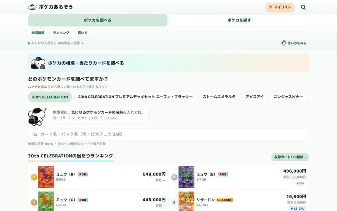
Task: Click 買取 350,000円 text
Action: click(294, 177)
